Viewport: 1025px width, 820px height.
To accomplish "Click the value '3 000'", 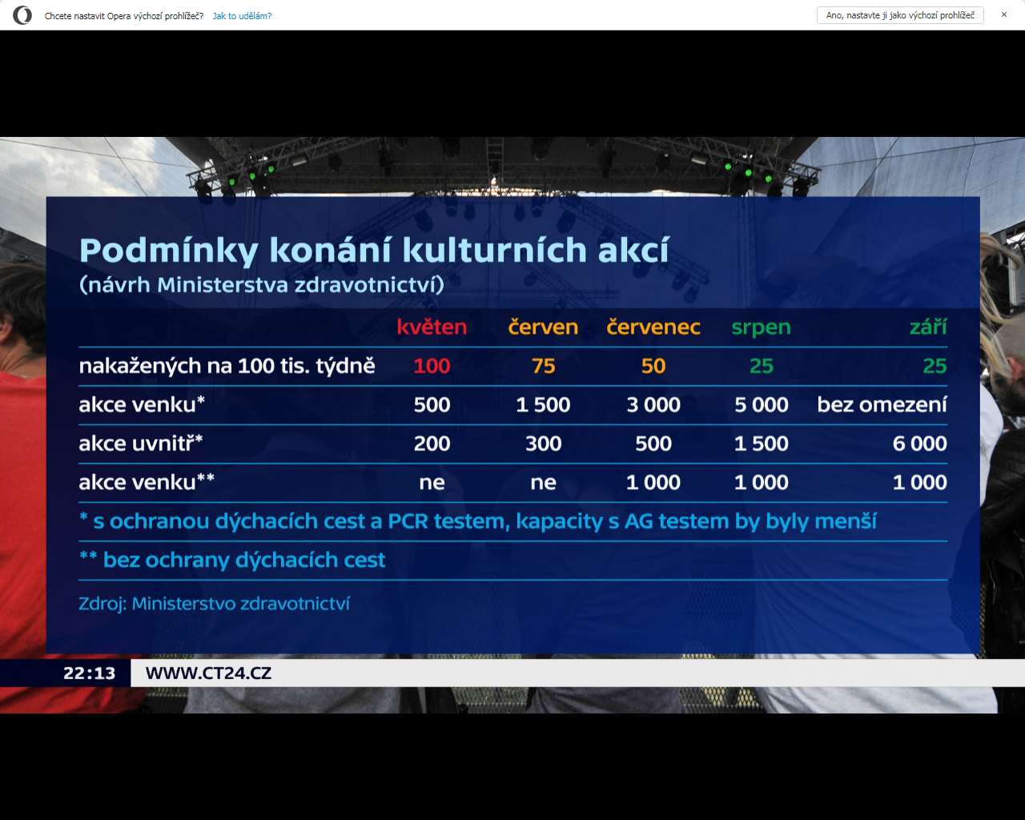I will point(653,405).
